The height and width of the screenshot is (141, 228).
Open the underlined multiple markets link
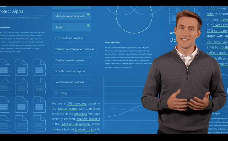(88, 119)
